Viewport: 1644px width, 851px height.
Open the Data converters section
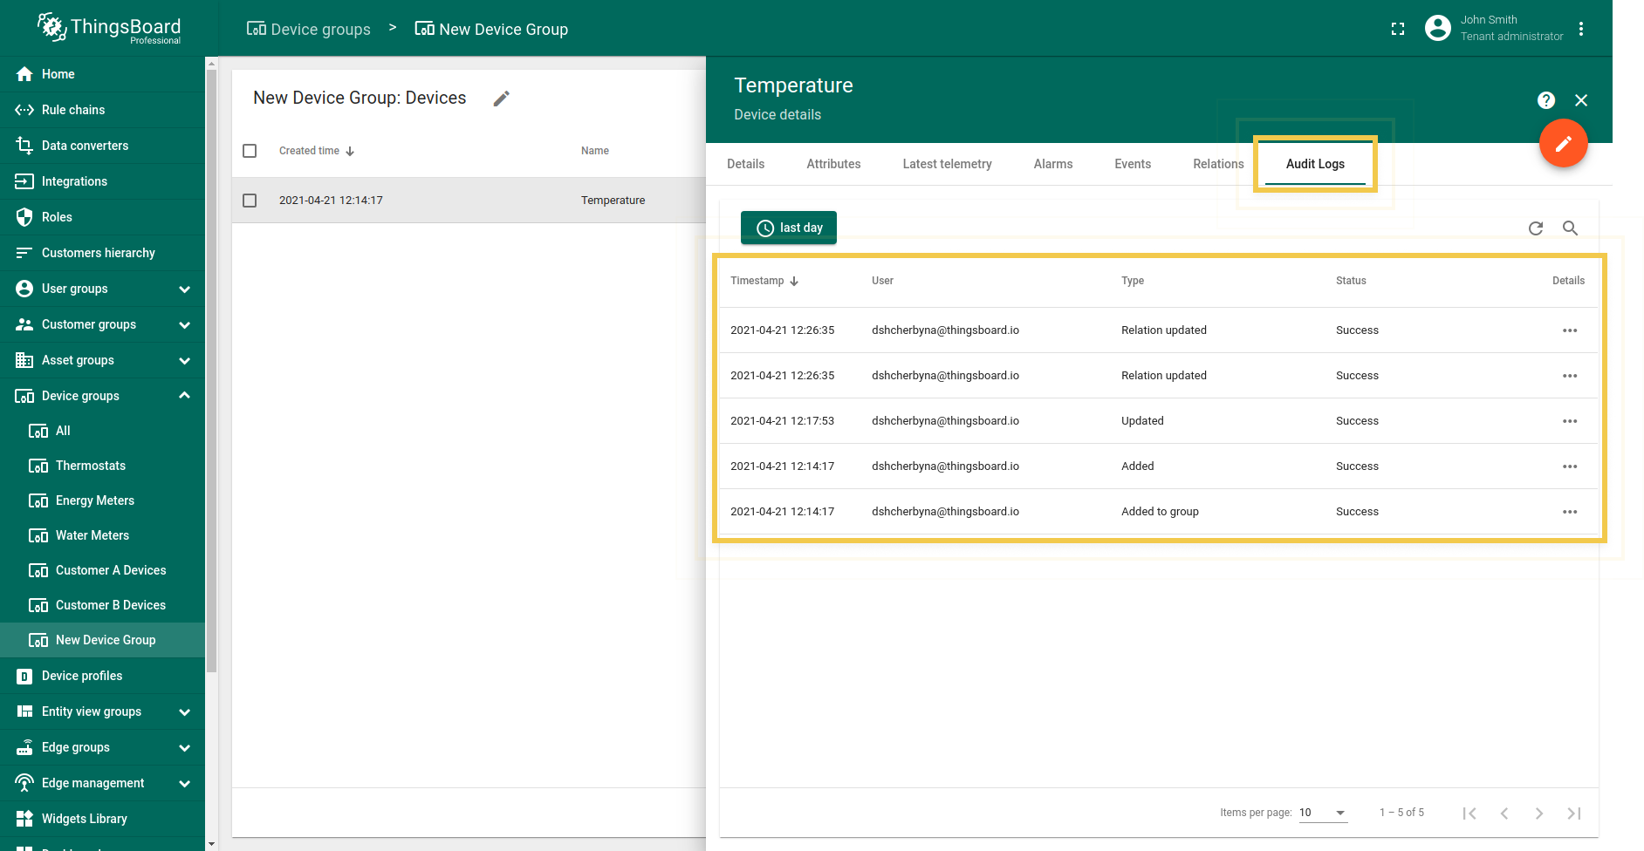[x=85, y=145]
